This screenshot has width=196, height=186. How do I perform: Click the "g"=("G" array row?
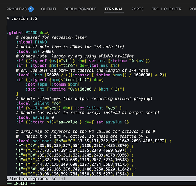(x=75, y=174)
